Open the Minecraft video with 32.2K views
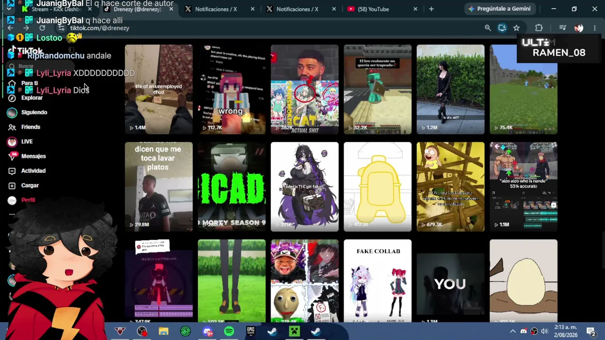Viewport: 605px width, 340px height. tap(378, 90)
